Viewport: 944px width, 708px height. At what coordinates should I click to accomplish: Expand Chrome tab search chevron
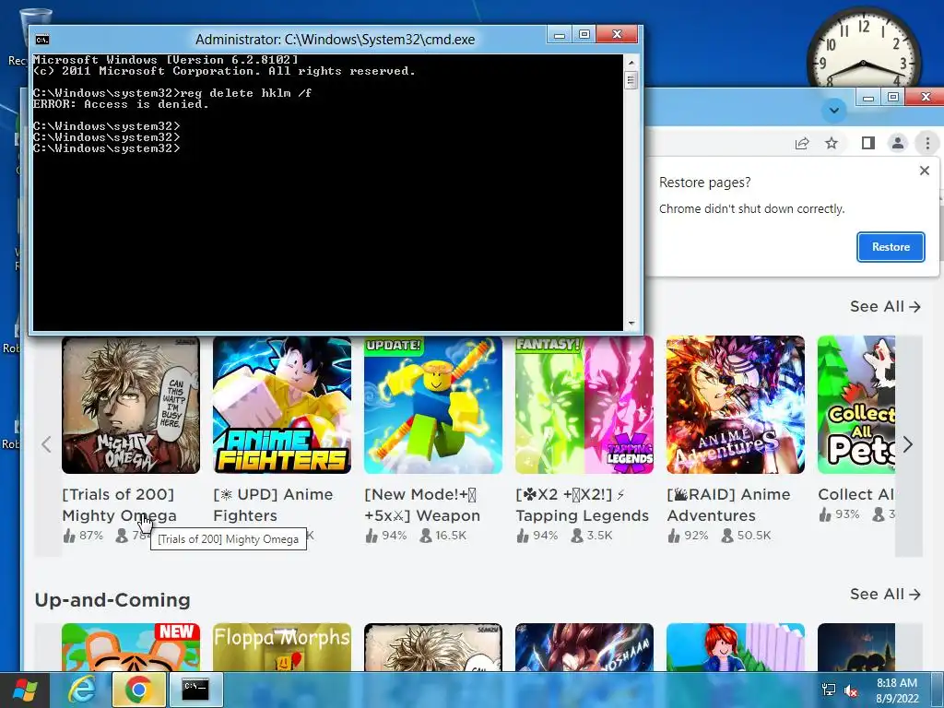[x=833, y=111]
